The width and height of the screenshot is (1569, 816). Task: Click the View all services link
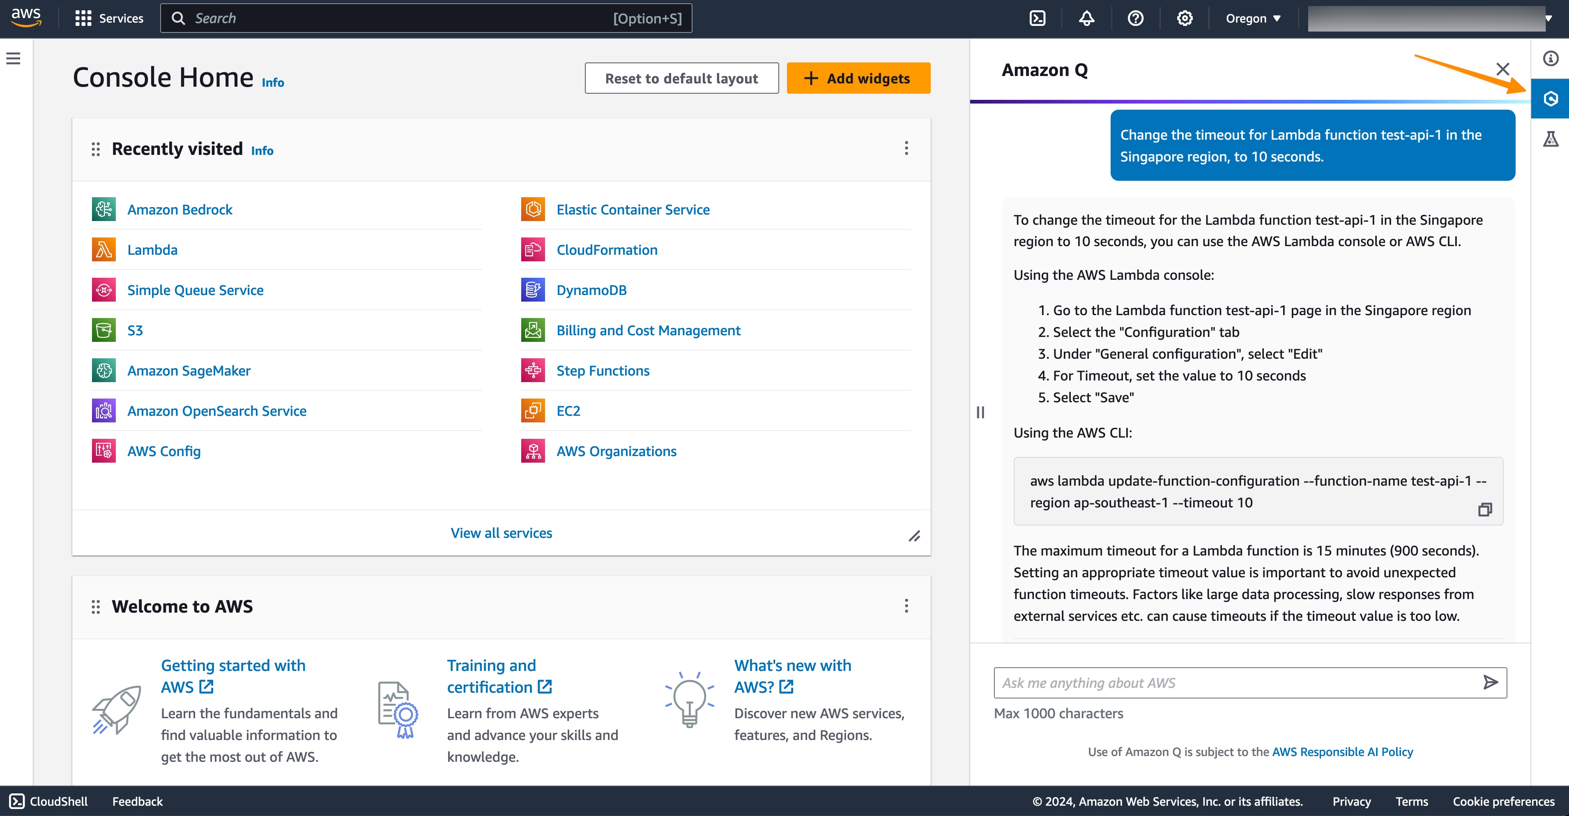501,532
